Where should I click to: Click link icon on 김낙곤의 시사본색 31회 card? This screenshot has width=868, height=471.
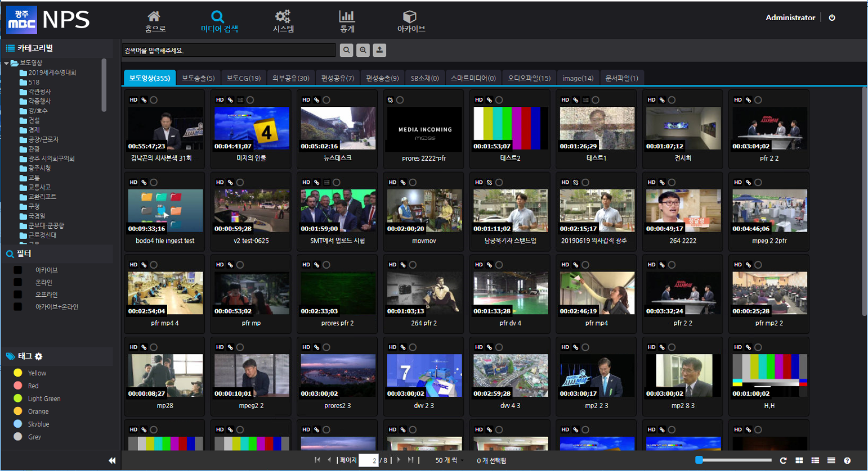(144, 100)
